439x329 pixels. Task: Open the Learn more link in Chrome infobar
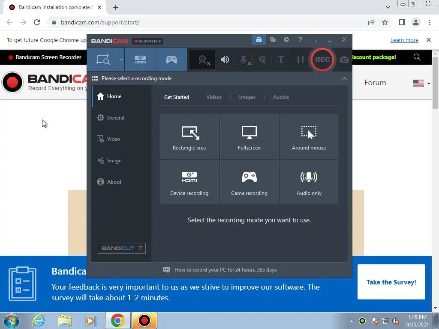(404, 40)
